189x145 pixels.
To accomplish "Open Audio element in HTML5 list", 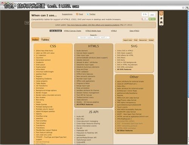I will point(82,51).
